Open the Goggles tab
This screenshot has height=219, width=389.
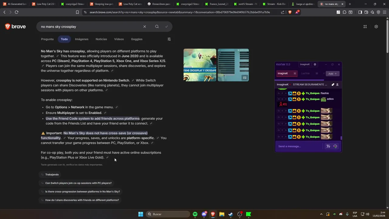[x=137, y=39]
